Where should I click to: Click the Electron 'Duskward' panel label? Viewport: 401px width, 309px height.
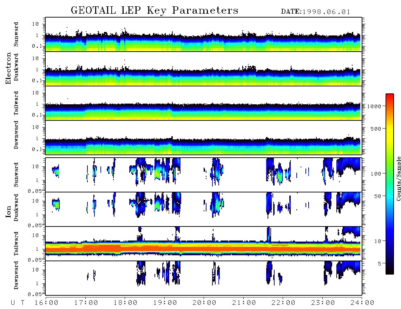(16, 67)
